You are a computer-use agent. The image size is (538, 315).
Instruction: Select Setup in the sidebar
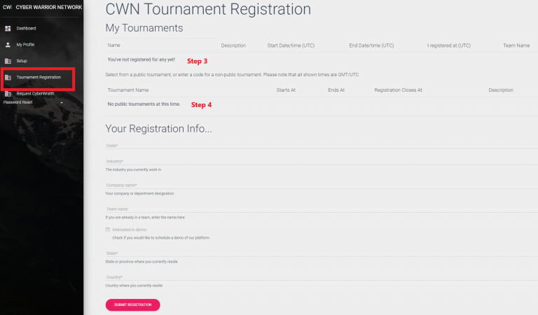pyautogui.click(x=22, y=61)
